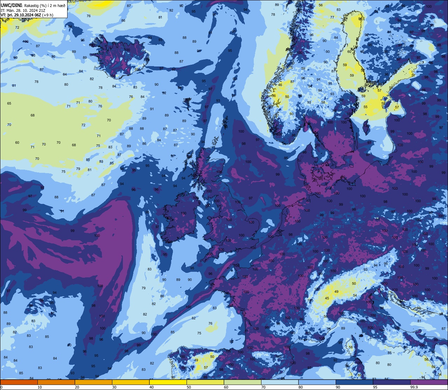Click the legend tick label 30
This screenshot has width=448, height=390.
click(x=114, y=387)
